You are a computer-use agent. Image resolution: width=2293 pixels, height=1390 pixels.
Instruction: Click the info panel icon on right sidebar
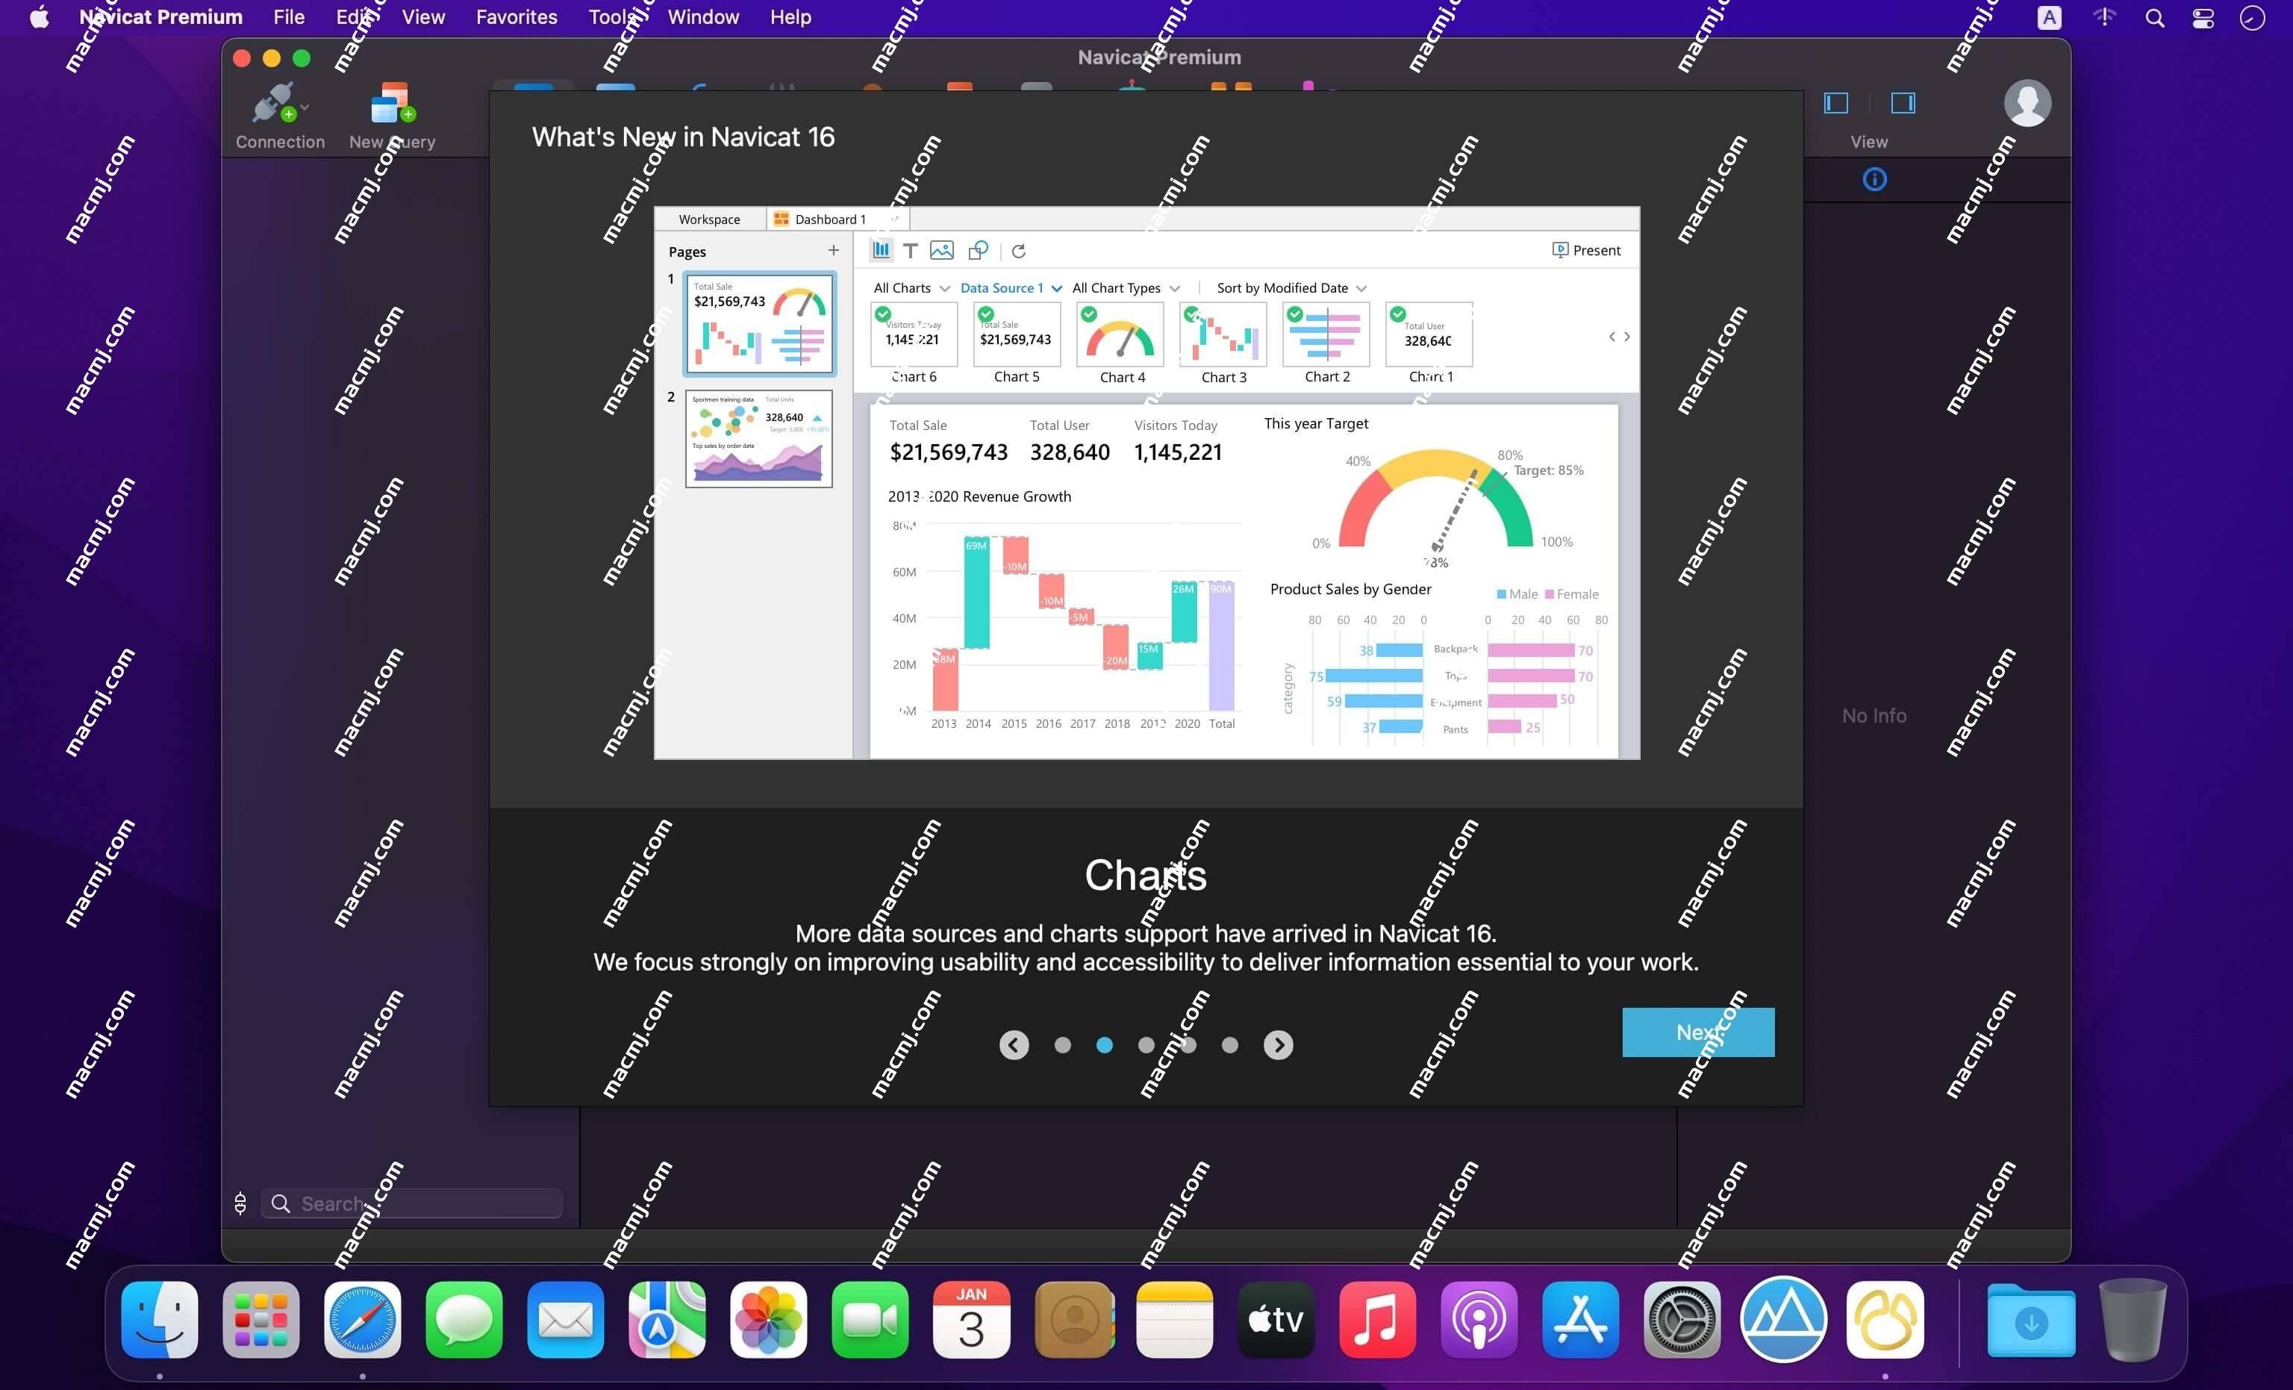1874,178
